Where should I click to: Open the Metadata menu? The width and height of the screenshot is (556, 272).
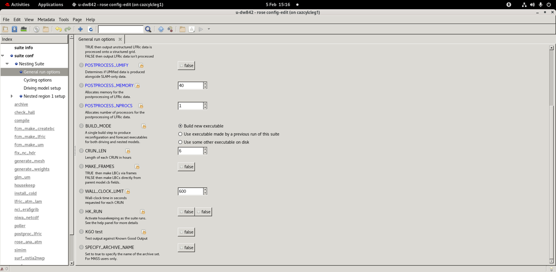(46, 20)
